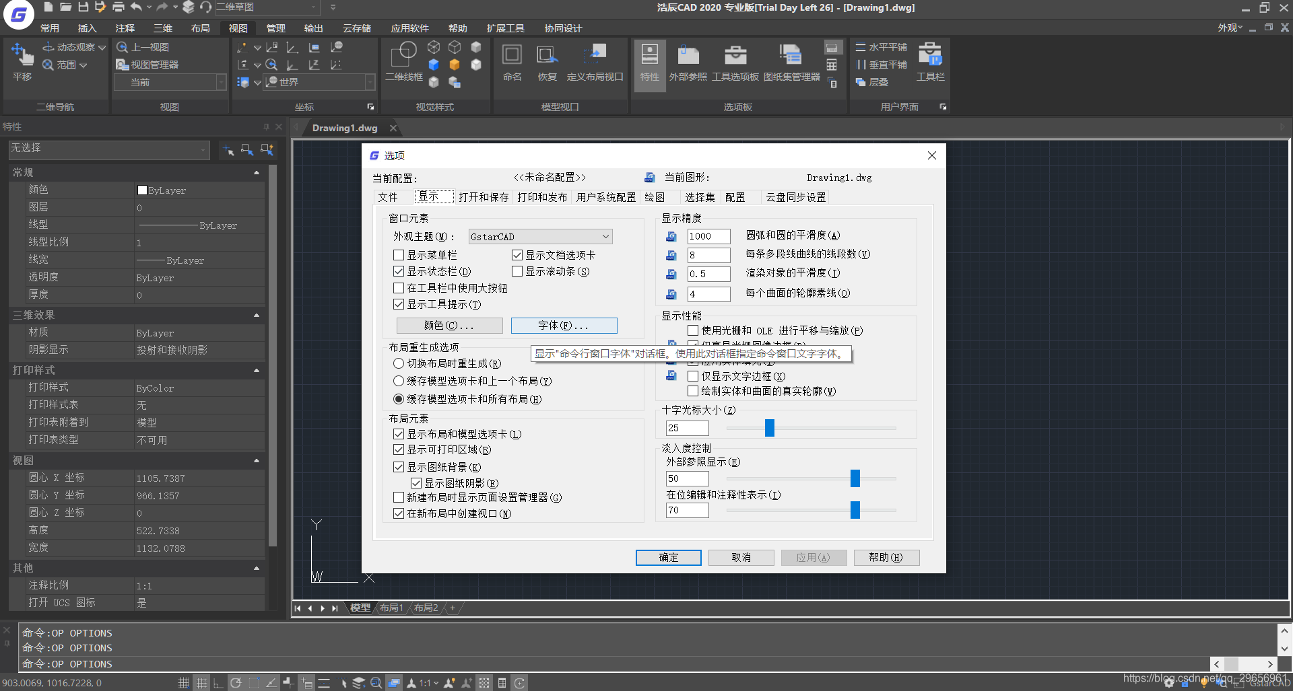Viewport: 1293px width, 691px height.
Task: Switch to 打开和保存 tab
Action: pyautogui.click(x=484, y=197)
